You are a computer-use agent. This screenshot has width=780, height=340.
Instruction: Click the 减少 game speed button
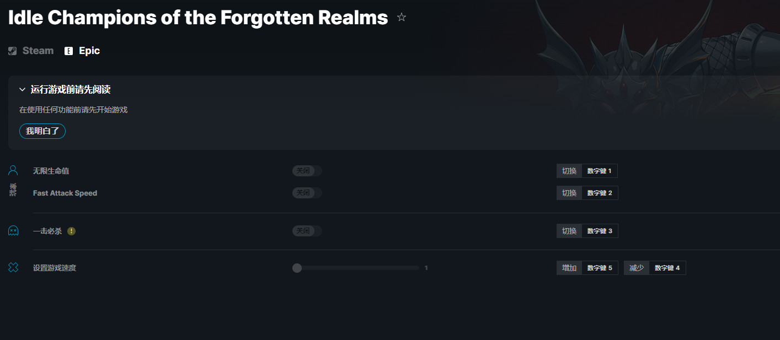tap(637, 268)
